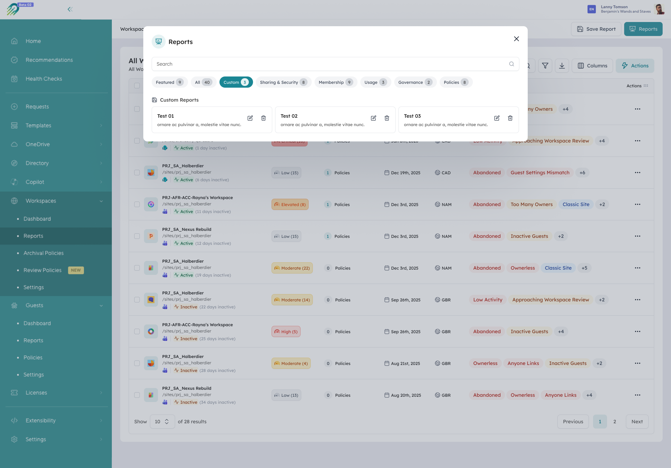Delete the Test 03 custom report

point(510,118)
